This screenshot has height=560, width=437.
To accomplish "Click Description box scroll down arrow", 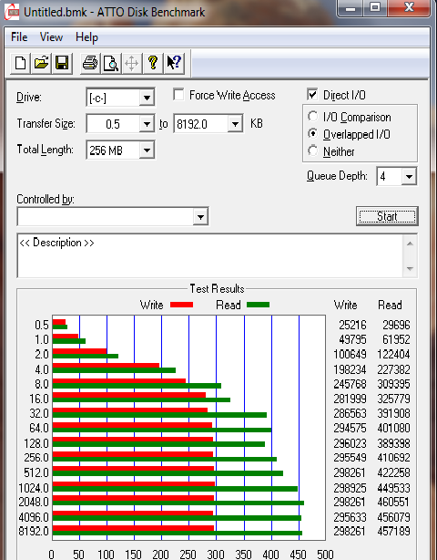I will [410, 268].
